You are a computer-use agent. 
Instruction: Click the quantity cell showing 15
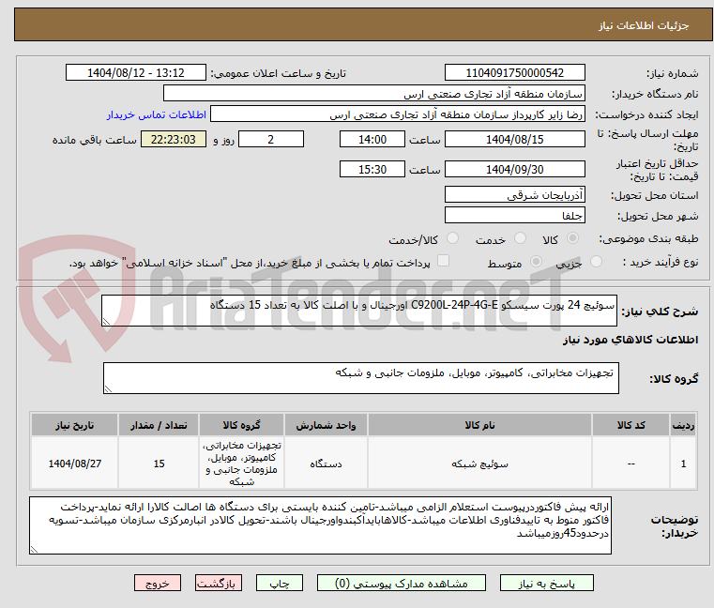click(x=159, y=464)
